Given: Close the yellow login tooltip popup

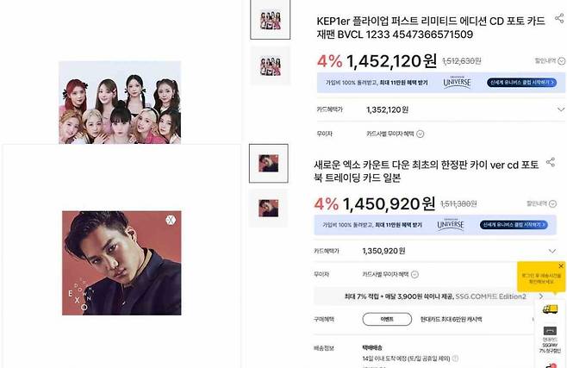Looking at the screenshot, I should [x=561, y=266].
